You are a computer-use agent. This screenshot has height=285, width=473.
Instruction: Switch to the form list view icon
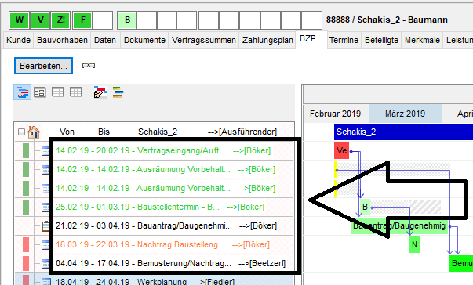40,92
